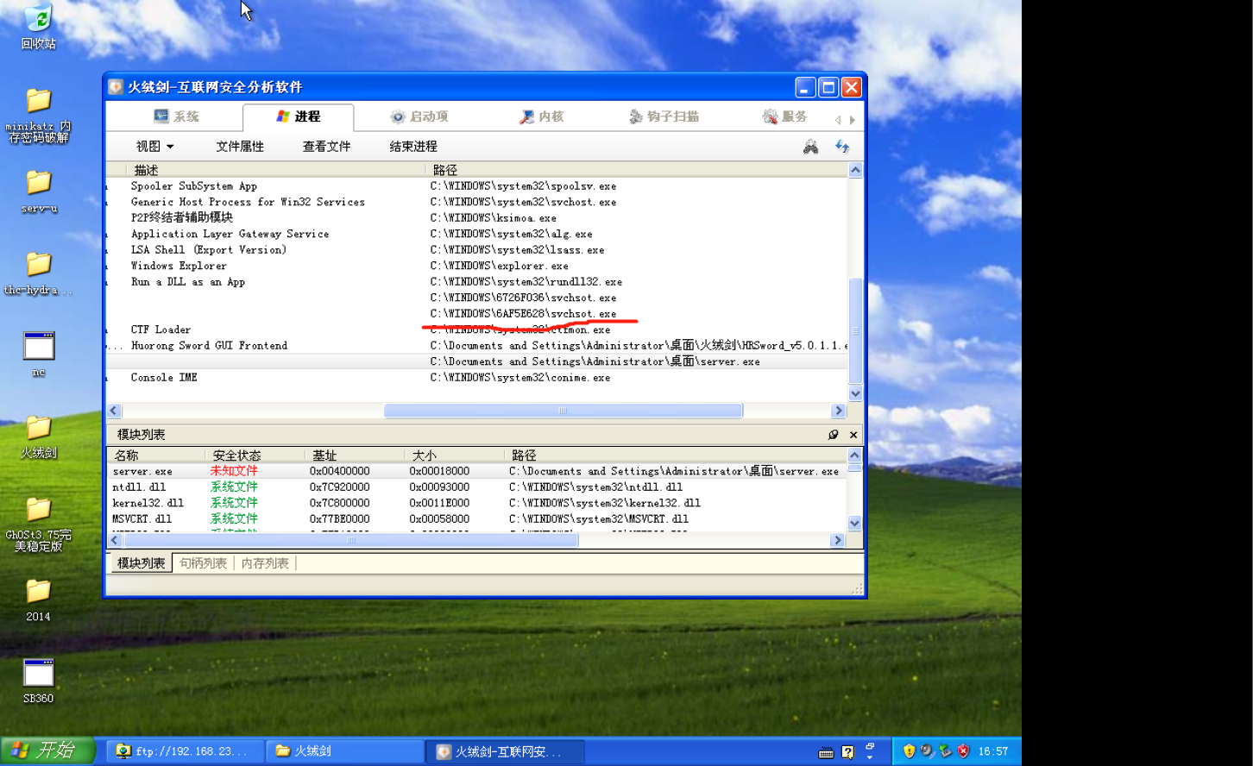This screenshot has height=766, width=1253.
Task: Select the 2014 folder on desktop
Action: (38, 600)
